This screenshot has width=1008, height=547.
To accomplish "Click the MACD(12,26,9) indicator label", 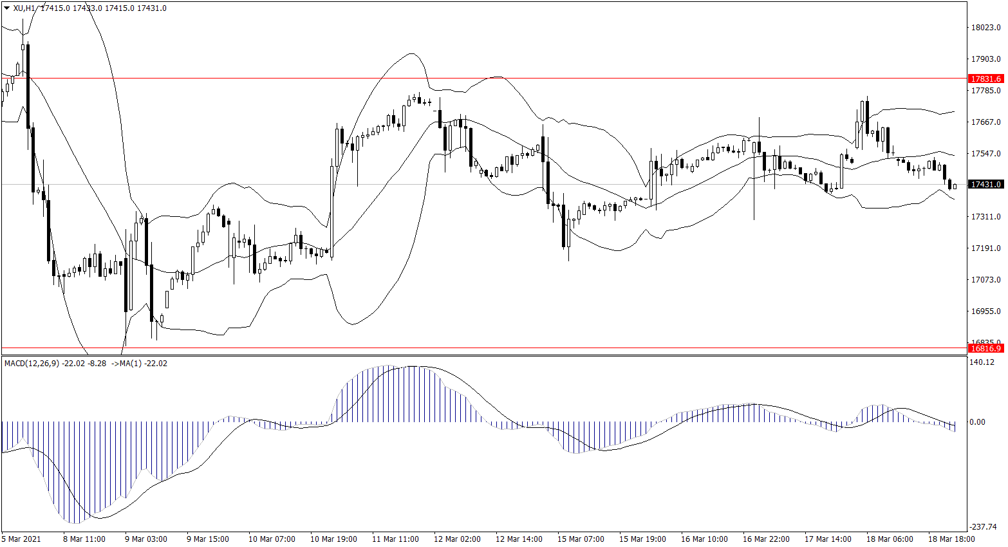I will 32,364.
